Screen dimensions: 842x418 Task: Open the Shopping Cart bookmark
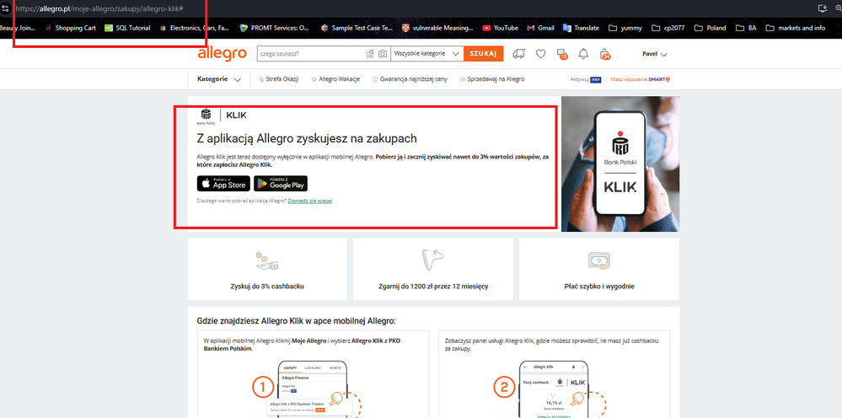[70, 28]
